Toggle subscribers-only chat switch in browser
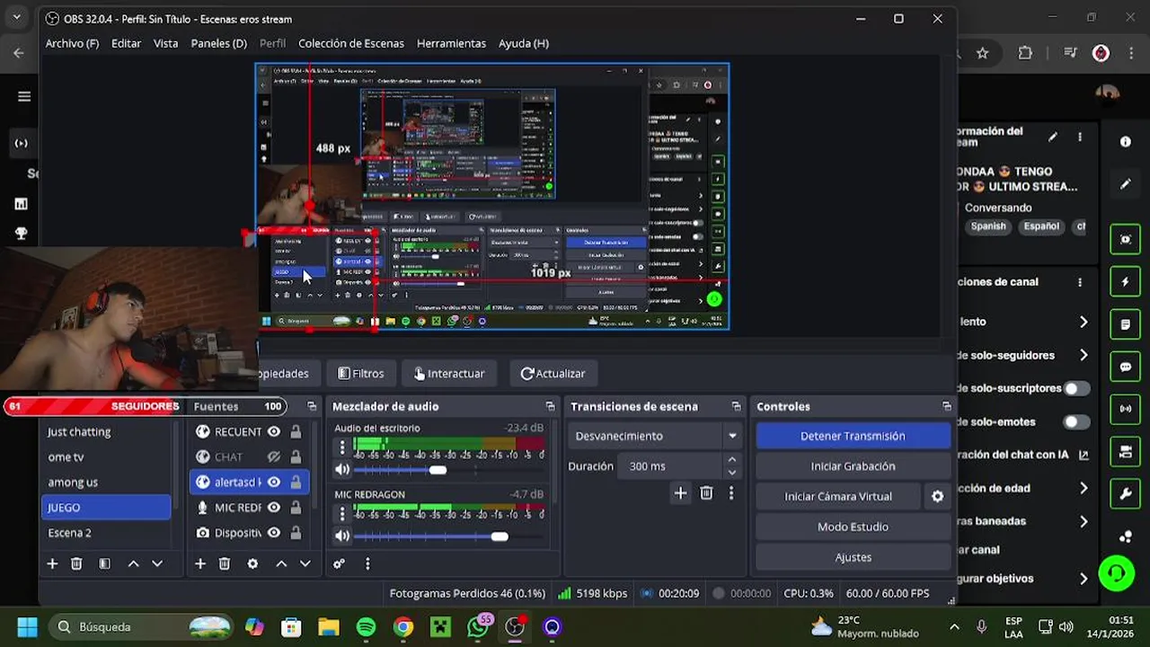The image size is (1150, 647). (x=1076, y=388)
